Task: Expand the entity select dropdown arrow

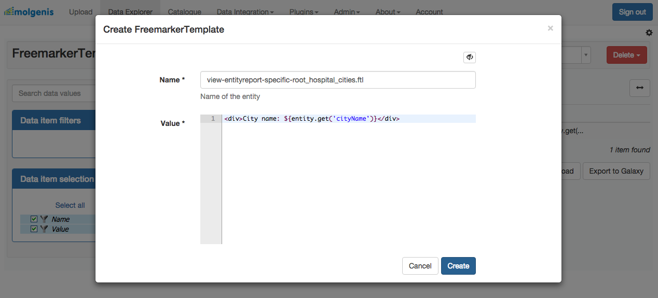Action: pyautogui.click(x=586, y=55)
